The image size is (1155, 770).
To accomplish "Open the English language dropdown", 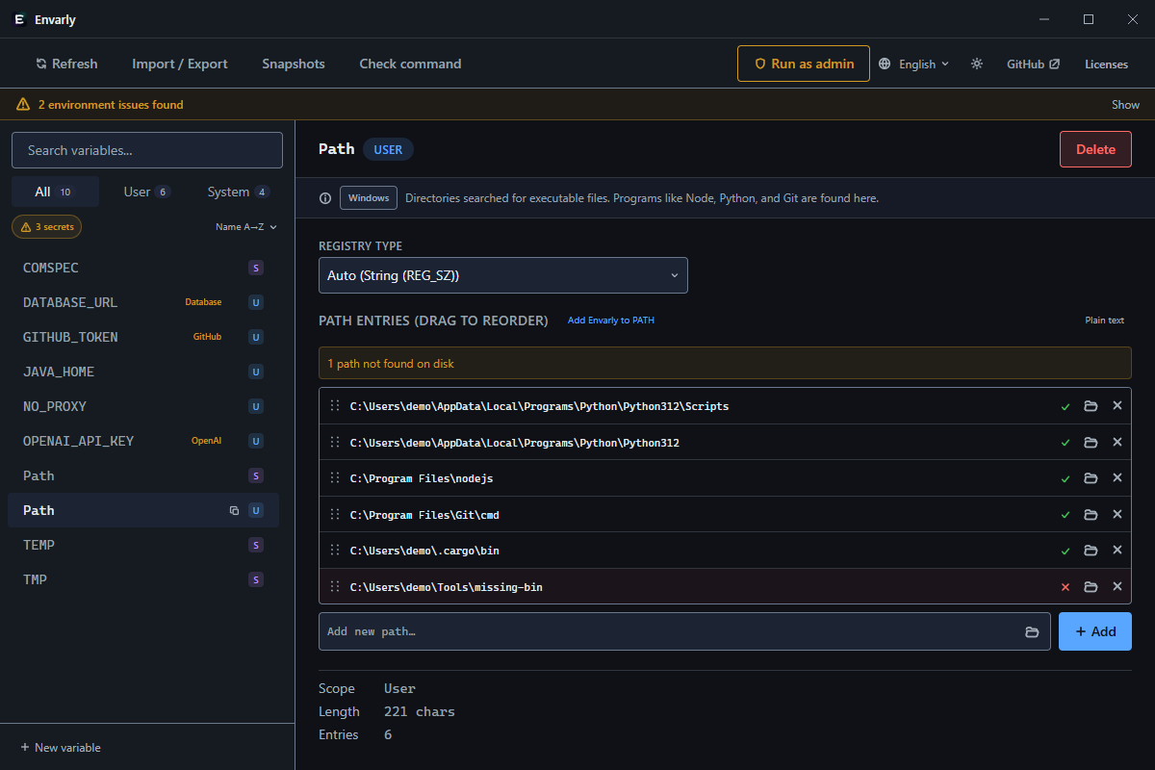I will 913,64.
